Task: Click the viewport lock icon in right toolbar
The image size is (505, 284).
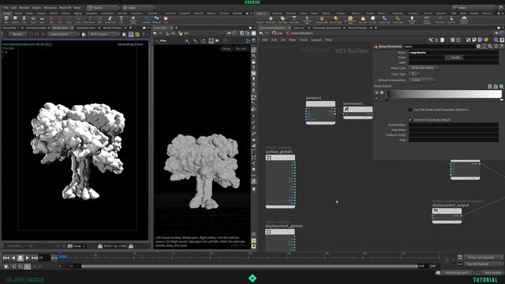Action: (254, 62)
